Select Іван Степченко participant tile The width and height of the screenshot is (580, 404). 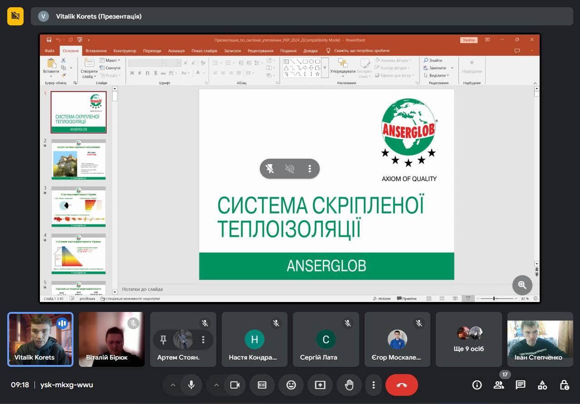point(540,339)
